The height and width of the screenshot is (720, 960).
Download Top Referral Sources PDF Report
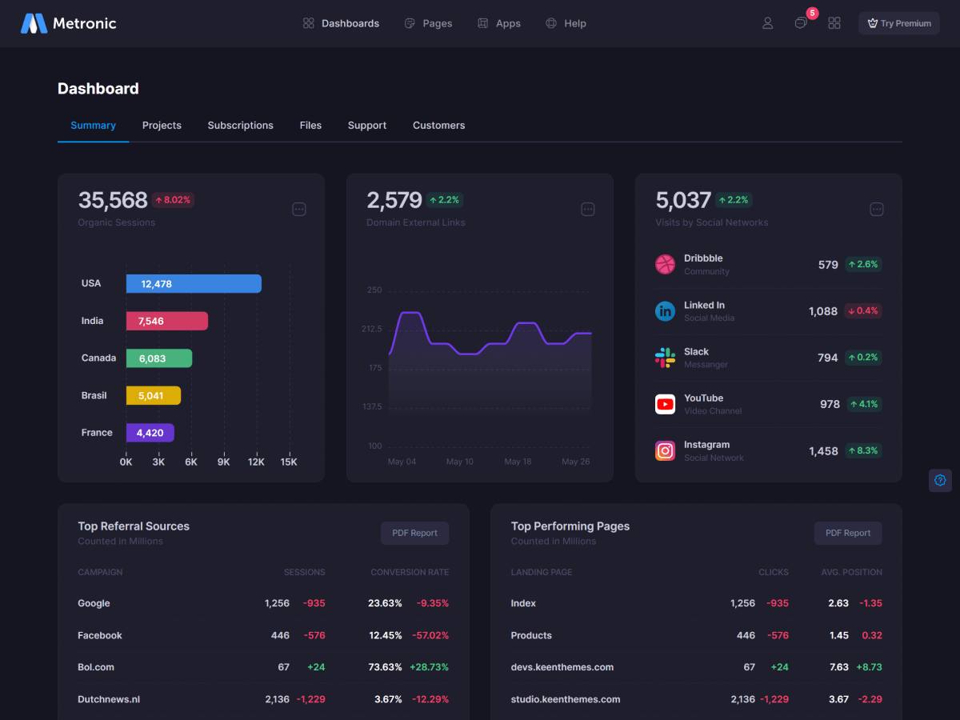pos(414,534)
